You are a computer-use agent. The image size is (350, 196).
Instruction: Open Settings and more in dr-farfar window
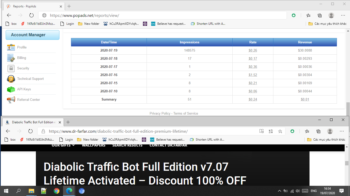coord(342,131)
